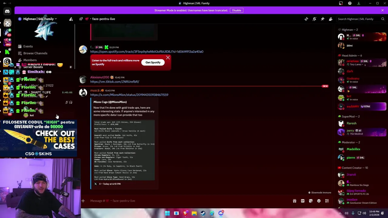Type in the faze-pentru-live message box
Image resolution: width=388 pixels, height=218 pixels.
tap(188, 201)
